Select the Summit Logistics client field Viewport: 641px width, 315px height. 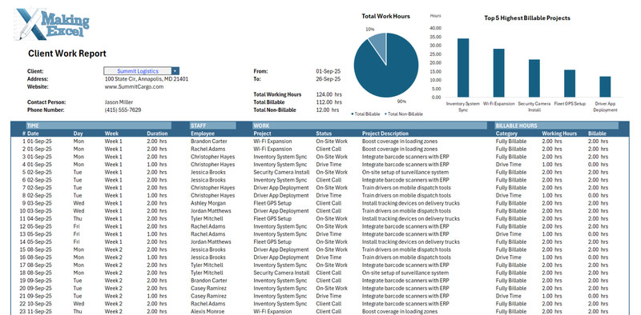pos(138,71)
